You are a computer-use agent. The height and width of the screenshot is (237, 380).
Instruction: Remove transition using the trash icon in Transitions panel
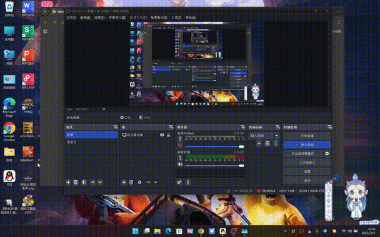click(x=267, y=143)
